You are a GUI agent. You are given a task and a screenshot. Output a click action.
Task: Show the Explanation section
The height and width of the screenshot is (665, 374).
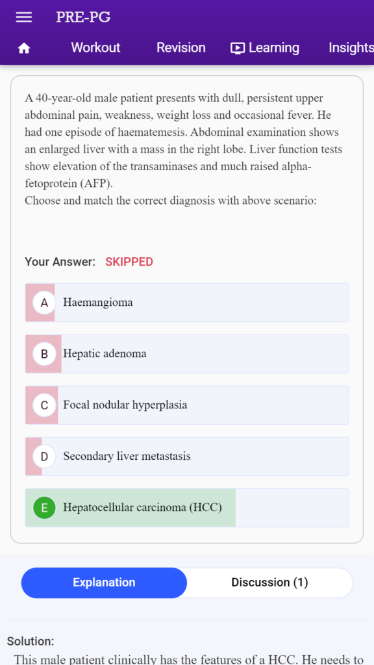(104, 583)
